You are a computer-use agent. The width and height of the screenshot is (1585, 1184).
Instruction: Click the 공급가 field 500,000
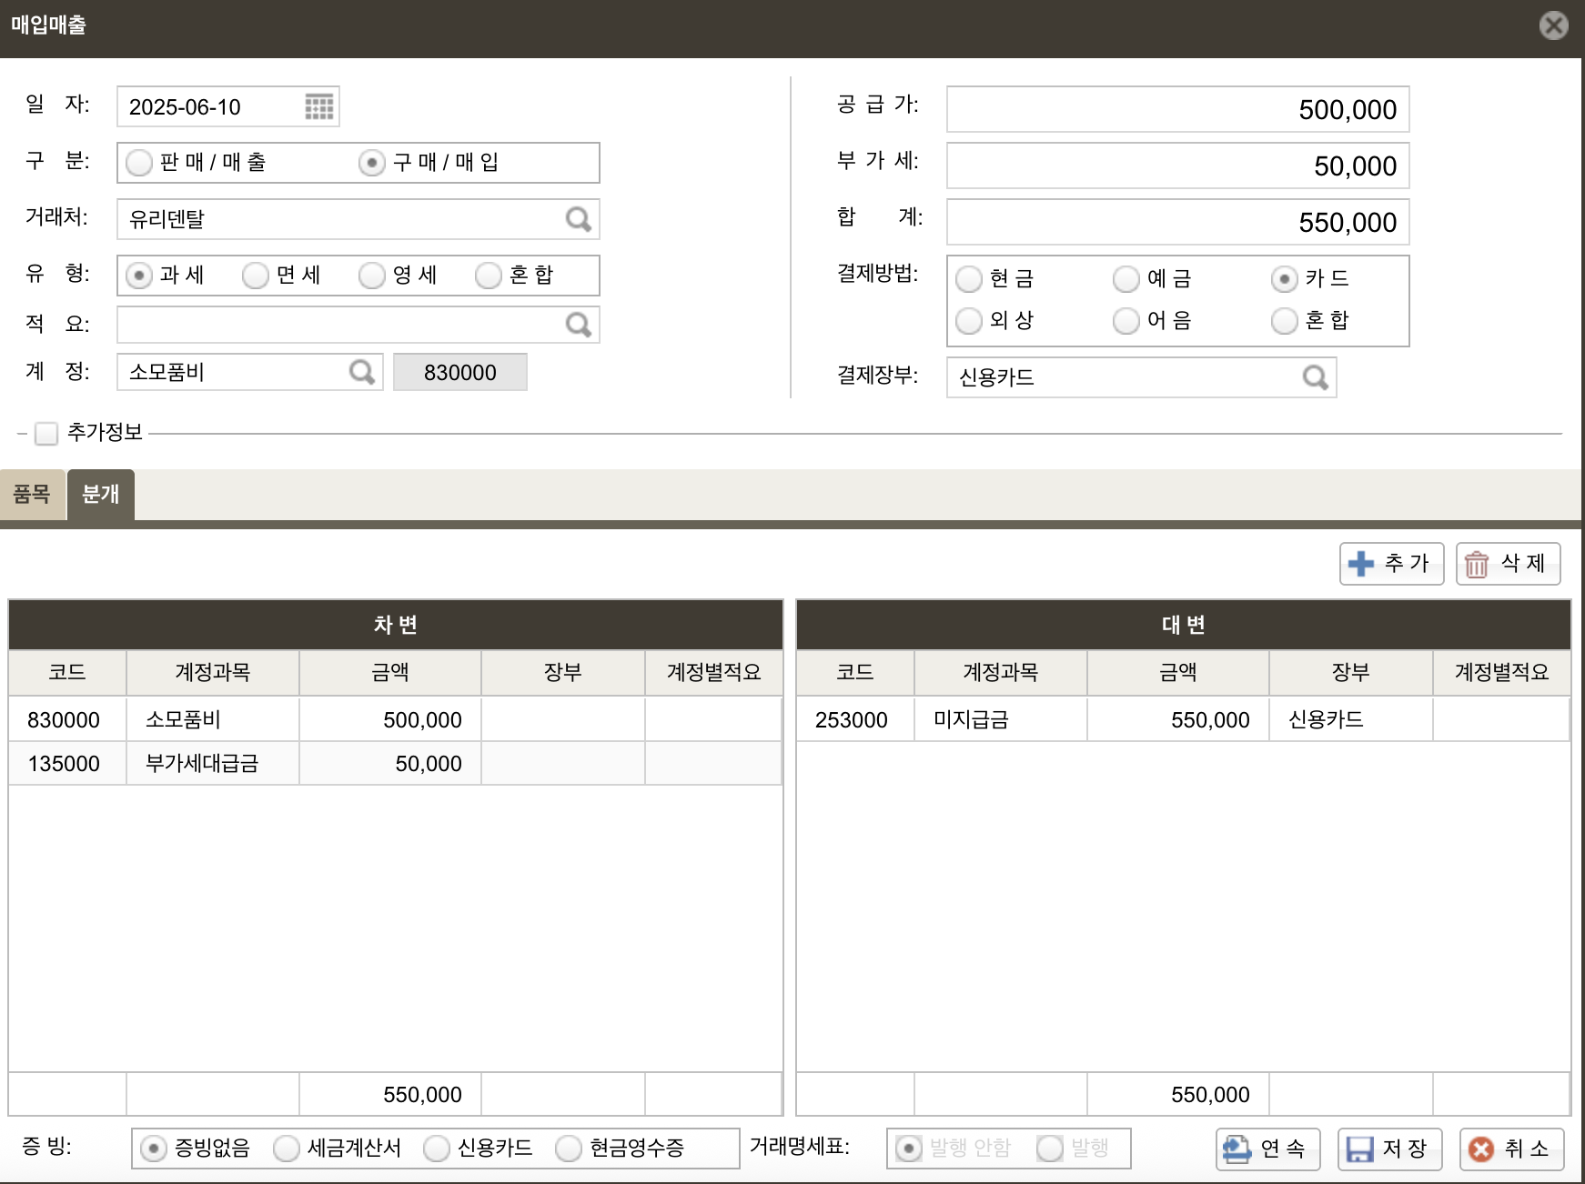pos(1178,109)
